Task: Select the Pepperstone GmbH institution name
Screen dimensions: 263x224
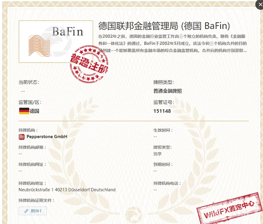Action: [x=47, y=137]
